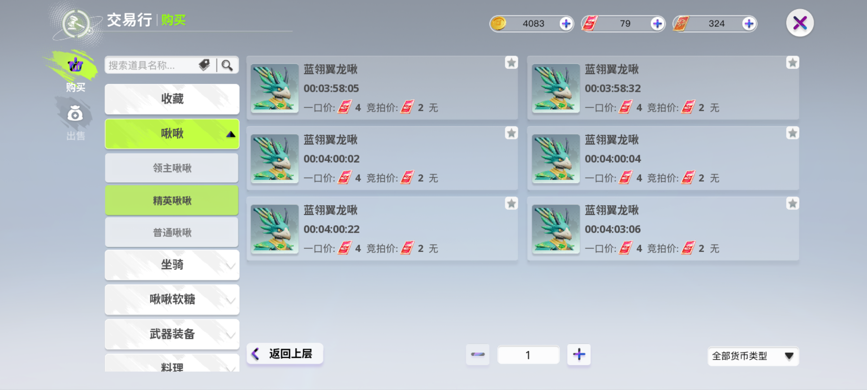This screenshot has height=390, width=867.
Task: Click bid price ticket icon of listing 00:03:58:32
Action: pyautogui.click(x=688, y=107)
